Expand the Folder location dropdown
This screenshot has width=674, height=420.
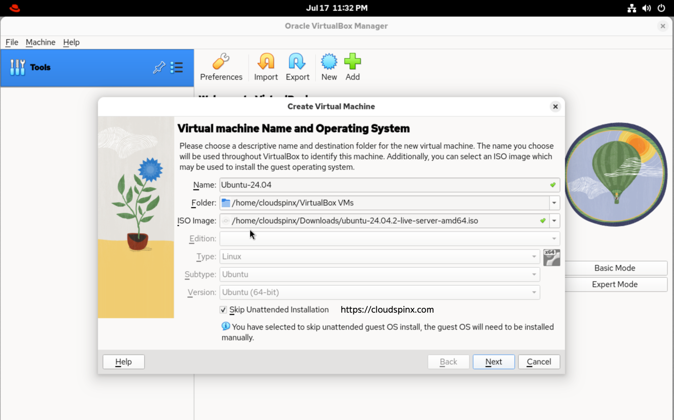point(554,203)
